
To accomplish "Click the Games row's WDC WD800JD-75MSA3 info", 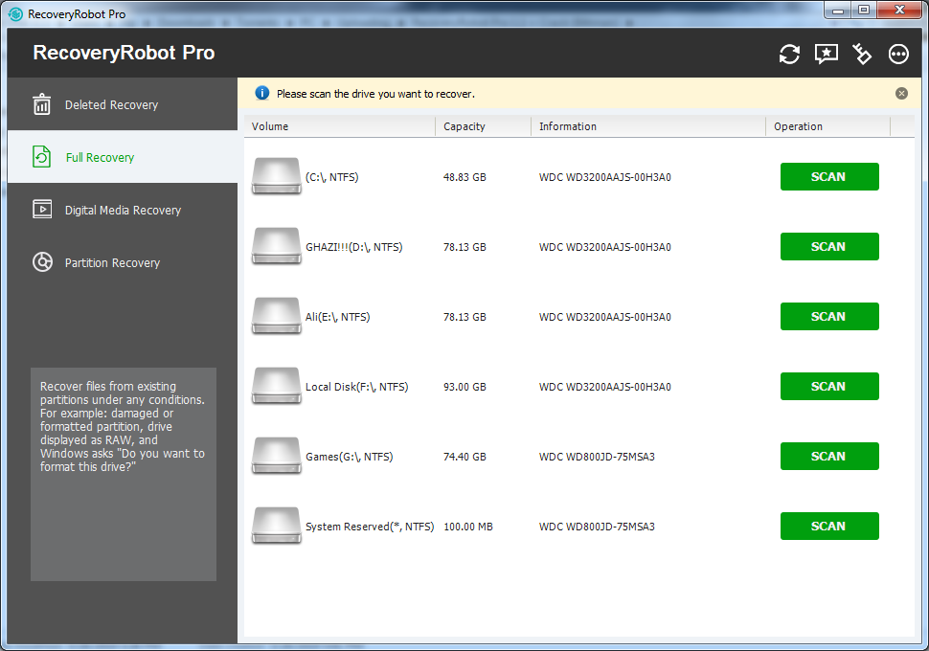I will [597, 457].
